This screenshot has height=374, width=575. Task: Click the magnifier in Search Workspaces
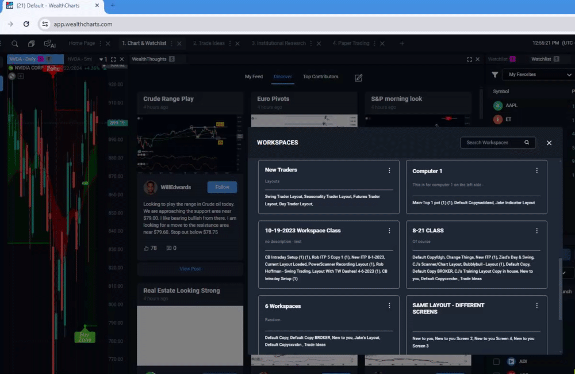[x=527, y=142]
